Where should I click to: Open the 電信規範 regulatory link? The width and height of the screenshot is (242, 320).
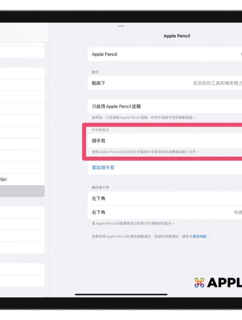tap(201, 236)
